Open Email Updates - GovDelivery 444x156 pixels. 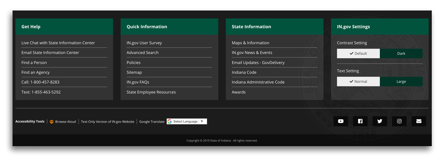pyautogui.click(x=258, y=63)
